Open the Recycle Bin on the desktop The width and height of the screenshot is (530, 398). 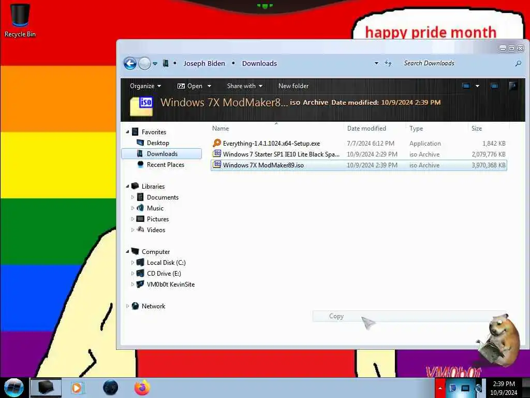20,20
